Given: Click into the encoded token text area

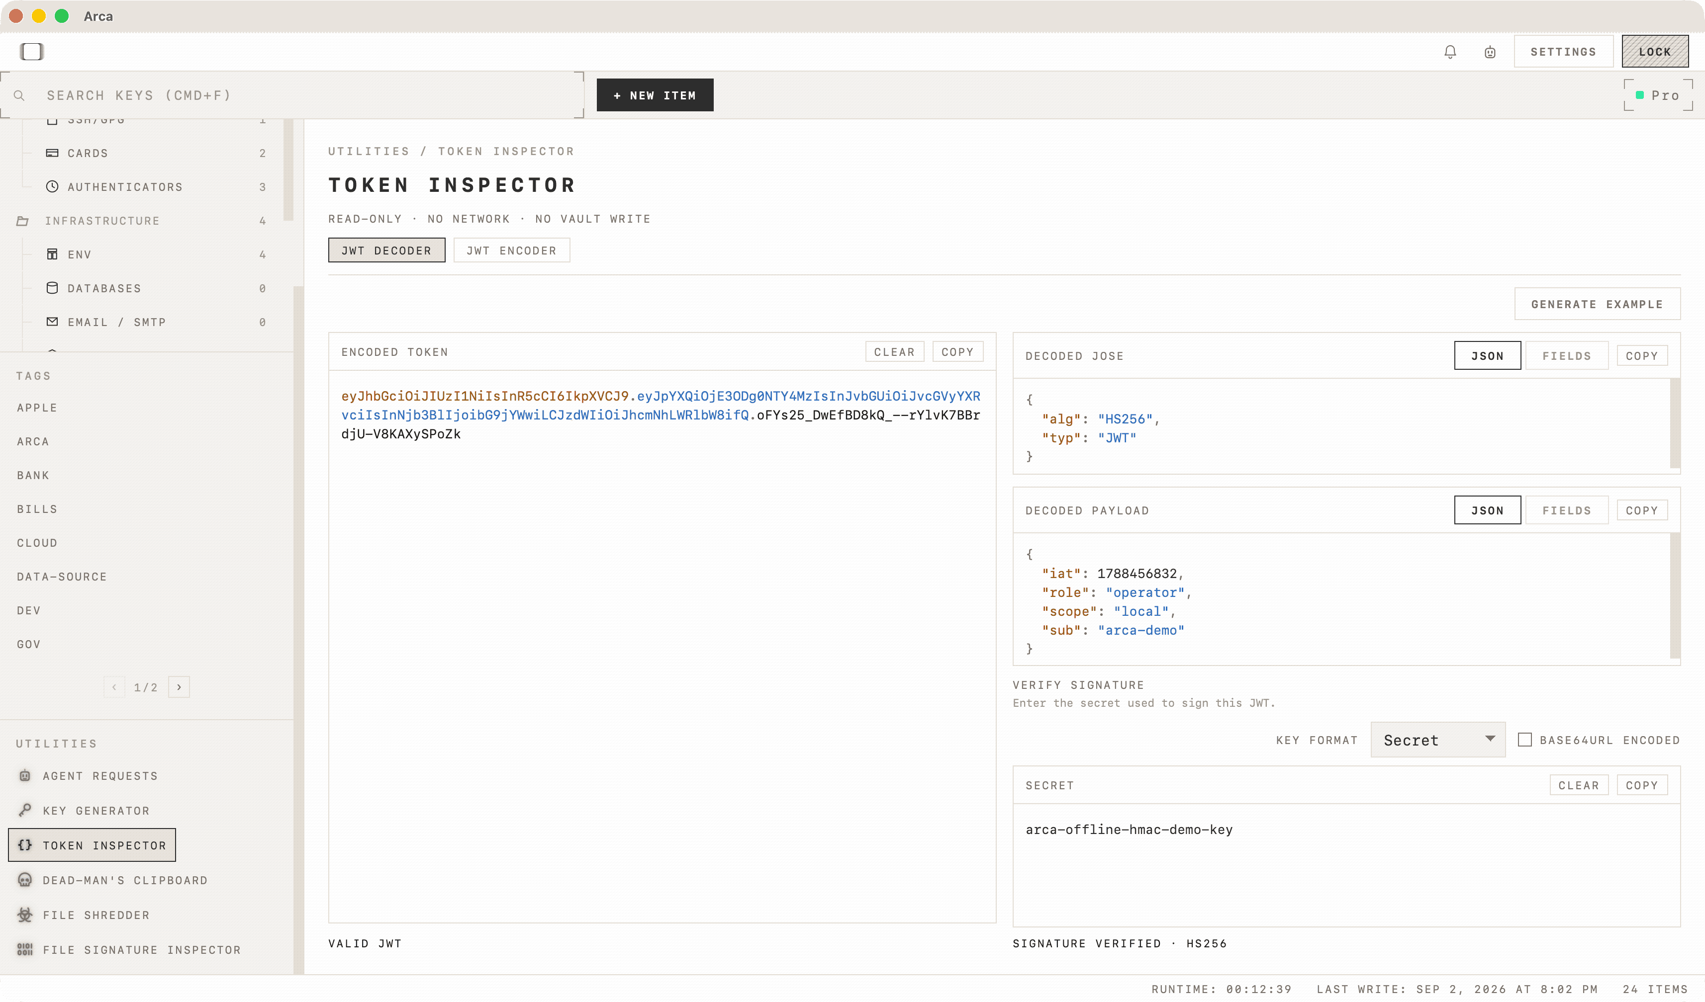Looking at the screenshot, I should 662,646.
